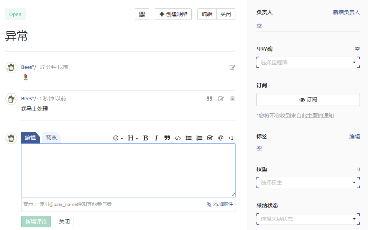Image resolution: width=368 pixels, height=230 pixels.
Task: Expand the 选择权重 dropdown
Action: 308,183
